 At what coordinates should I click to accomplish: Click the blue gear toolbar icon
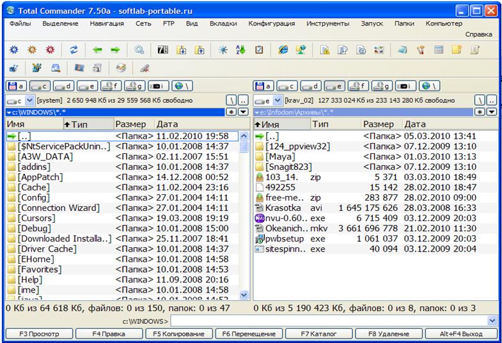coord(14,50)
